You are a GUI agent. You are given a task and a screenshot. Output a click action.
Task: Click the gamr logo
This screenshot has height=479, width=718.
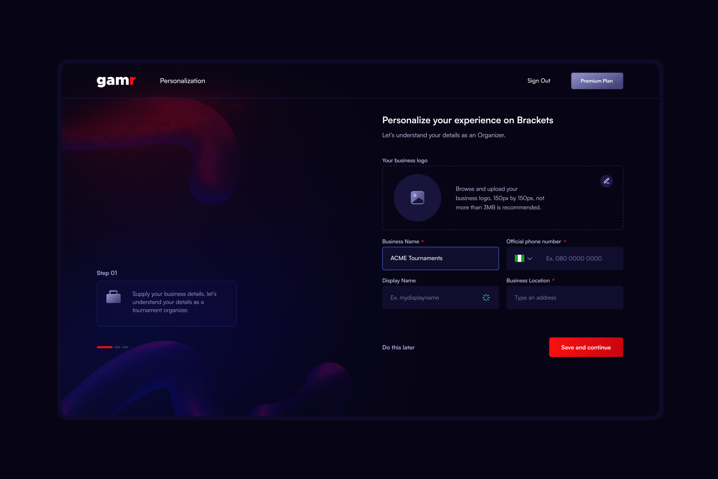click(116, 81)
